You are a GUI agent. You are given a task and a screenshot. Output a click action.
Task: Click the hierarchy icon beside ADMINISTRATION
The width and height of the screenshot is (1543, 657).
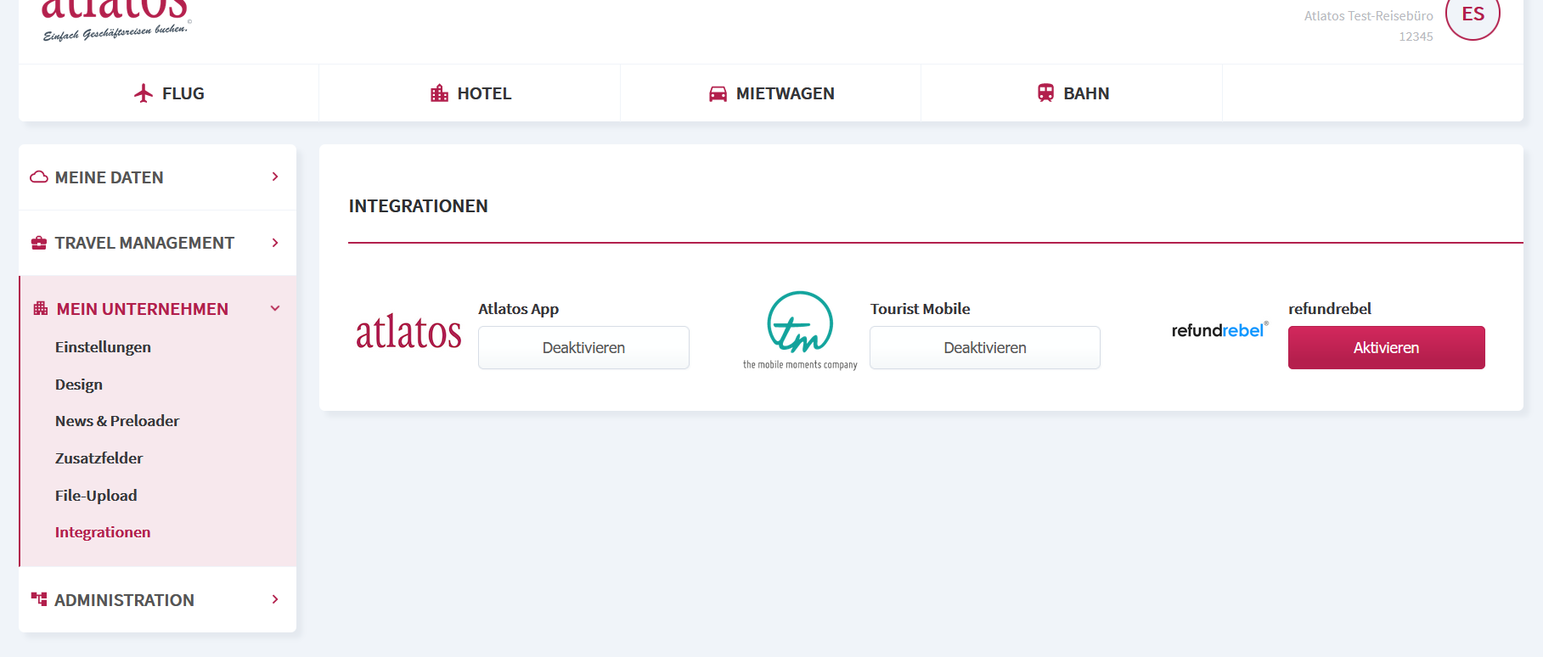coord(39,599)
